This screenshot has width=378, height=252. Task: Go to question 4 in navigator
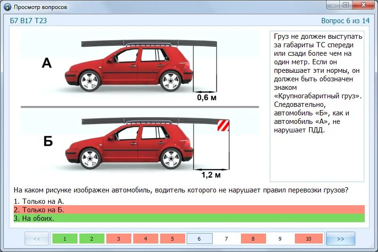[146, 239]
